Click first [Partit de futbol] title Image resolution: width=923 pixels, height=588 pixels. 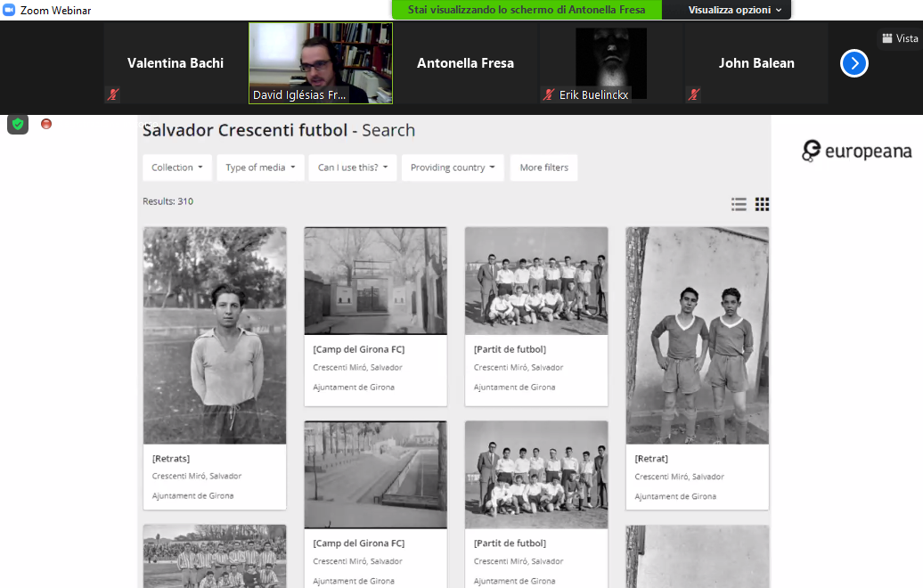point(511,349)
